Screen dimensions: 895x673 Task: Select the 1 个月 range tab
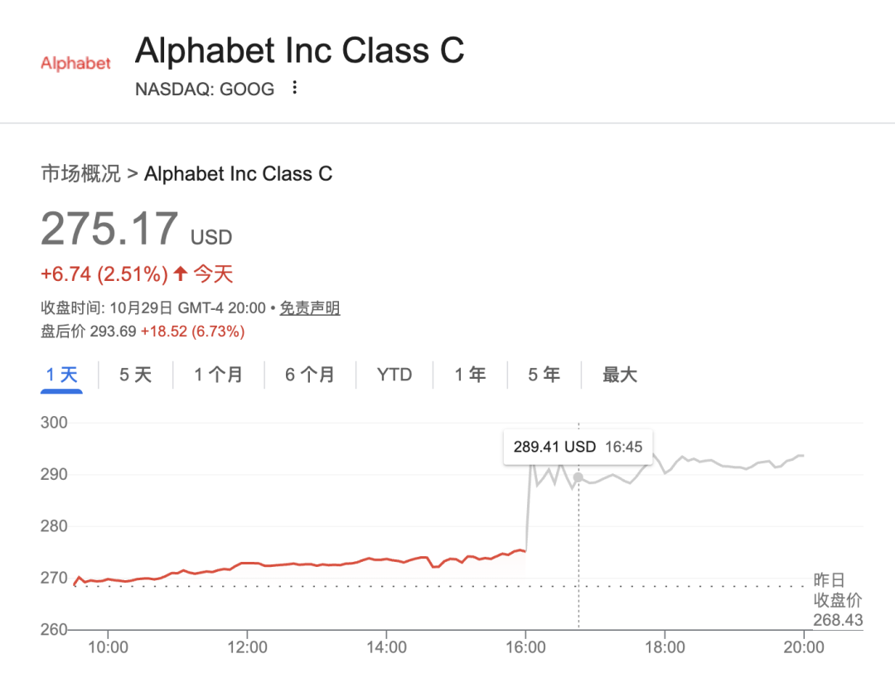click(x=218, y=375)
